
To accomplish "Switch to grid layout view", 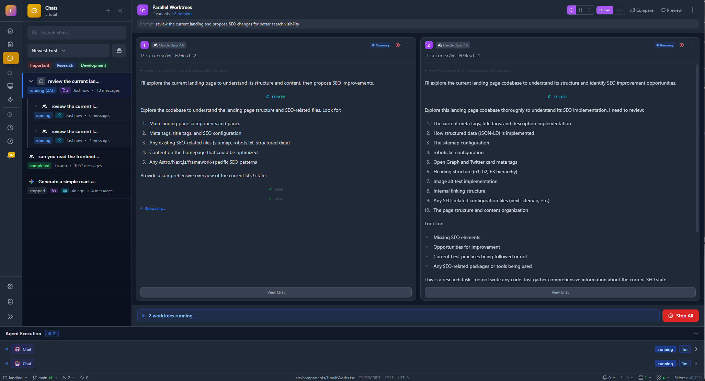I will tap(580, 10).
